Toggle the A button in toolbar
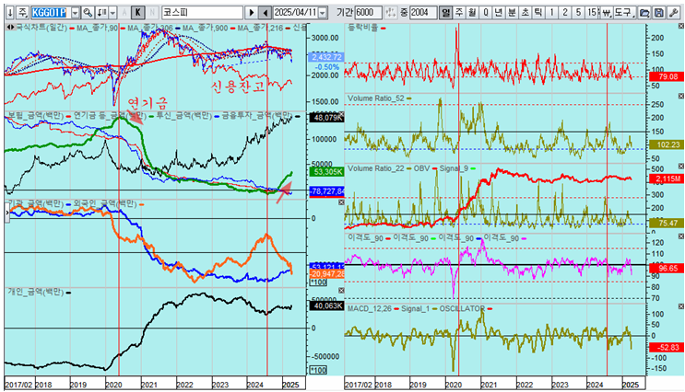Screen dimensions: 685x392 pos(124,12)
